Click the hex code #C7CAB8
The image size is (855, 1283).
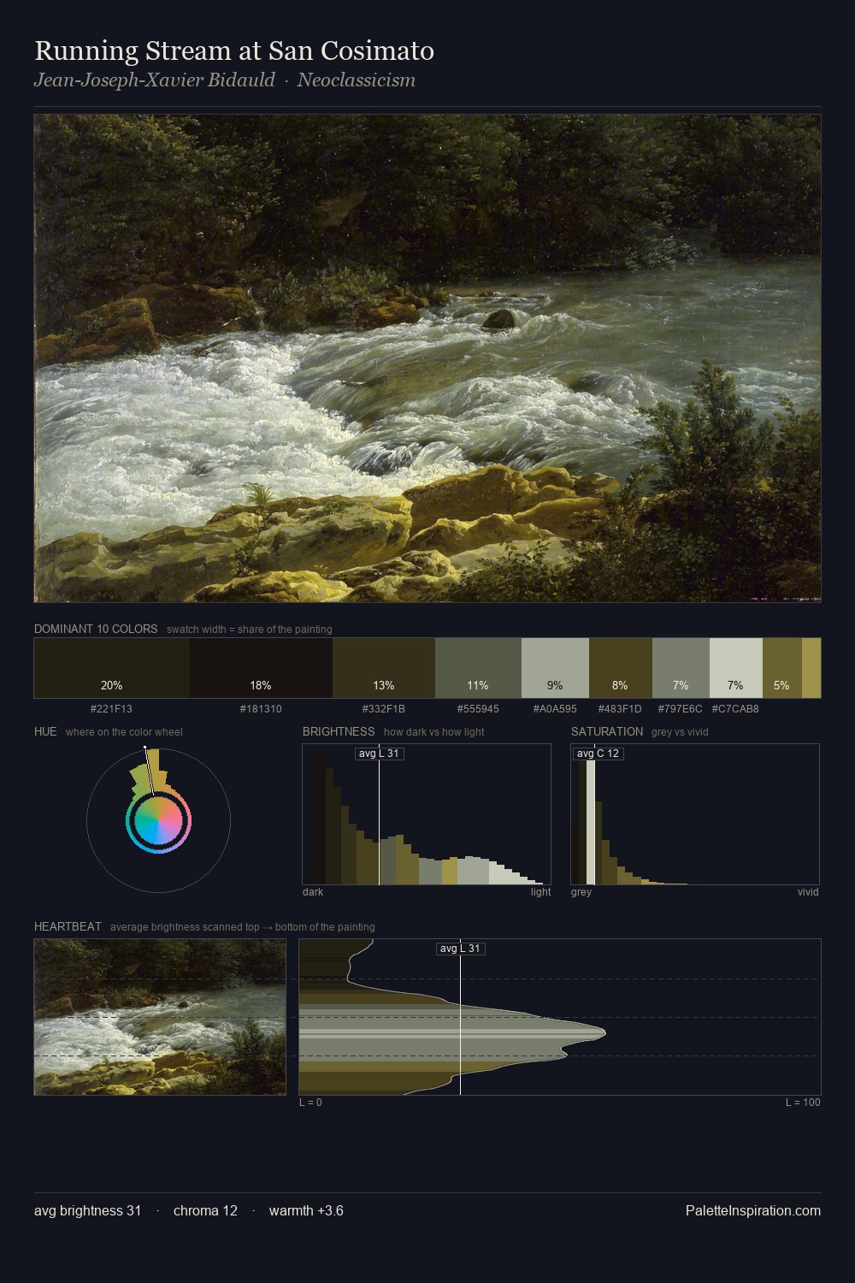[x=735, y=709]
